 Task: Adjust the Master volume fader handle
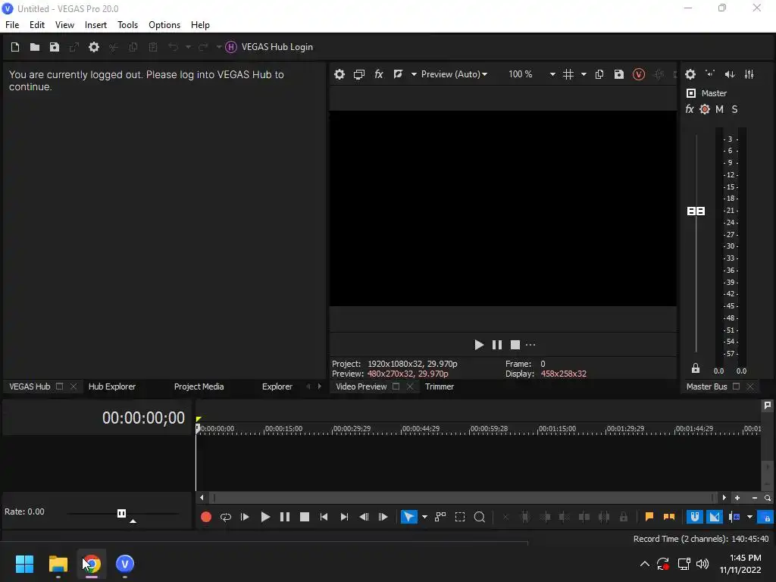[696, 211]
